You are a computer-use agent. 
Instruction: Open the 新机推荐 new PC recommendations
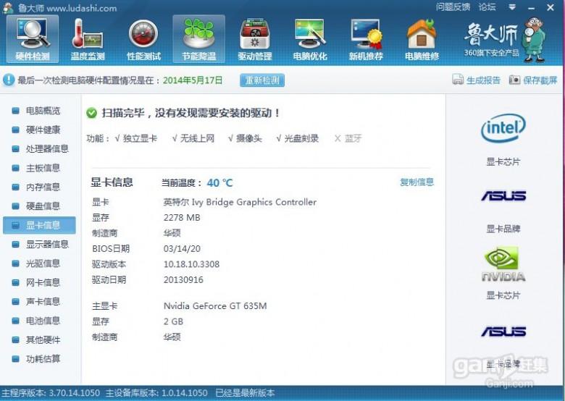(366, 39)
